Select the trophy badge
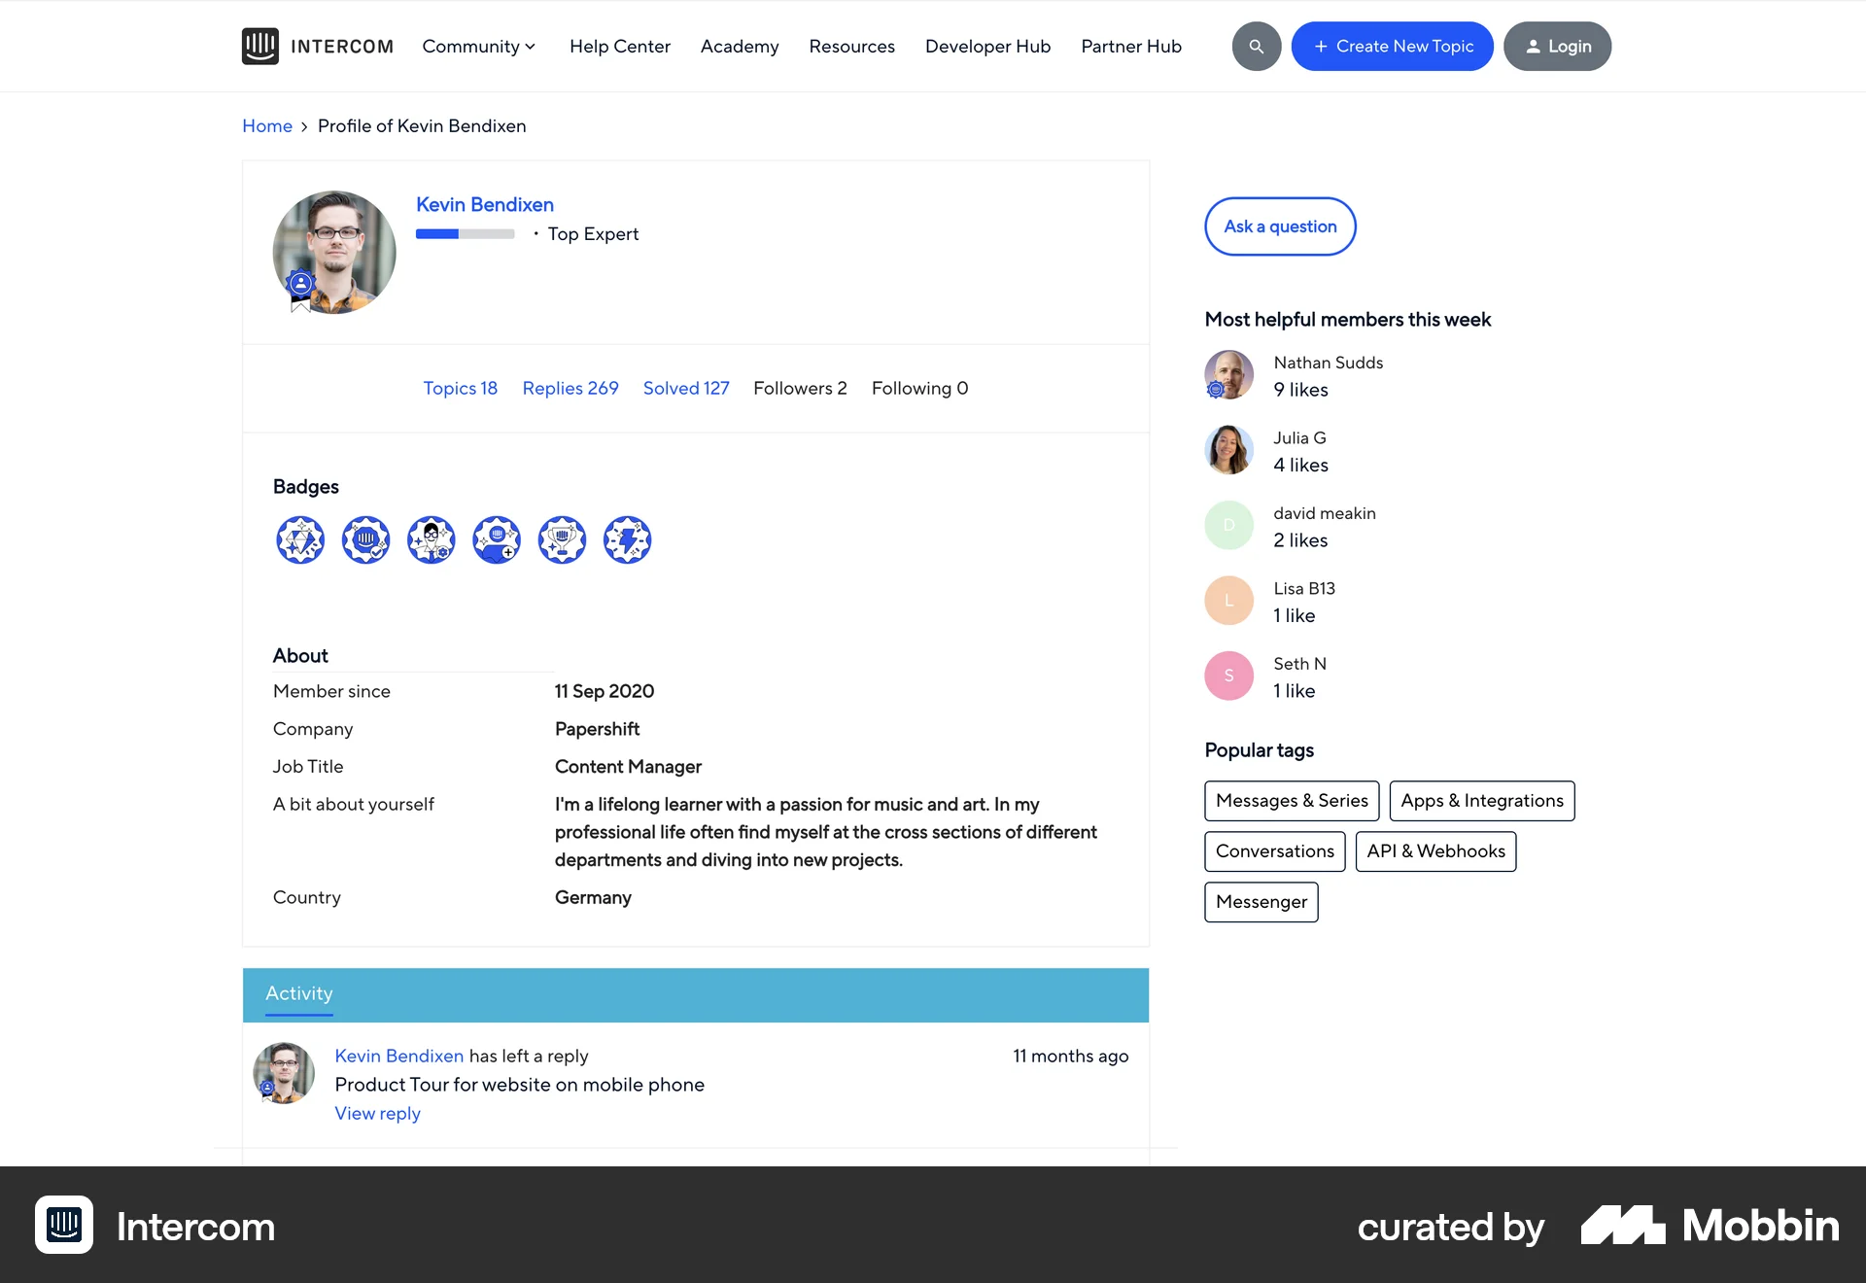Image resolution: width=1866 pixels, height=1283 pixels. pos(561,539)
